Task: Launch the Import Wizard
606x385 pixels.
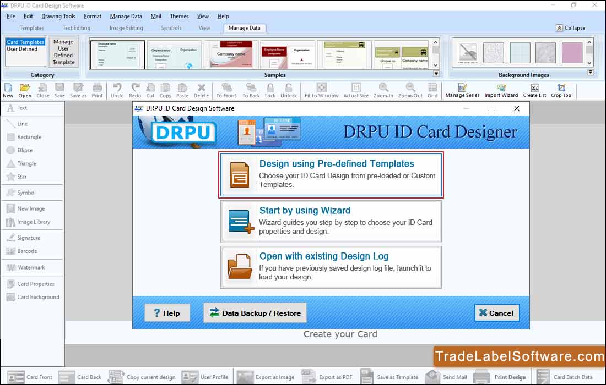Action: (x=501, y=90)
